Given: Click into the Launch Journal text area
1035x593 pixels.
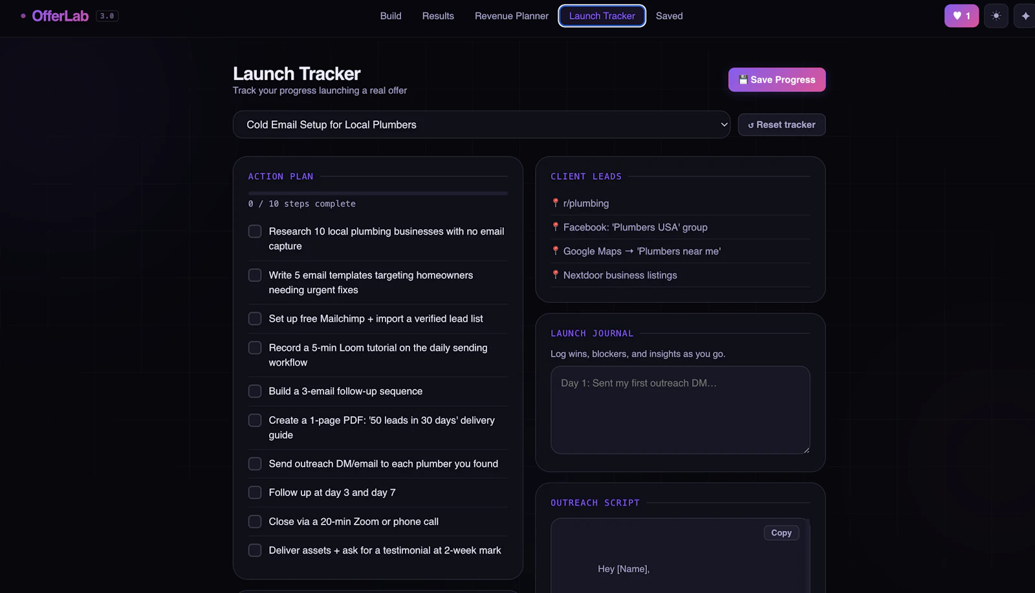Looking at the screenshot, I should pos(680,410).
